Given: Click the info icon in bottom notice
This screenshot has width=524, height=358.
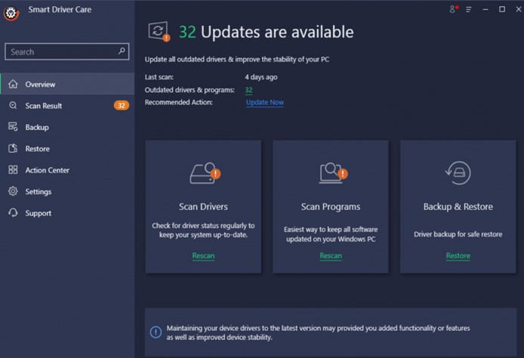Looking at the screenshot, I should tap(156, 332).
